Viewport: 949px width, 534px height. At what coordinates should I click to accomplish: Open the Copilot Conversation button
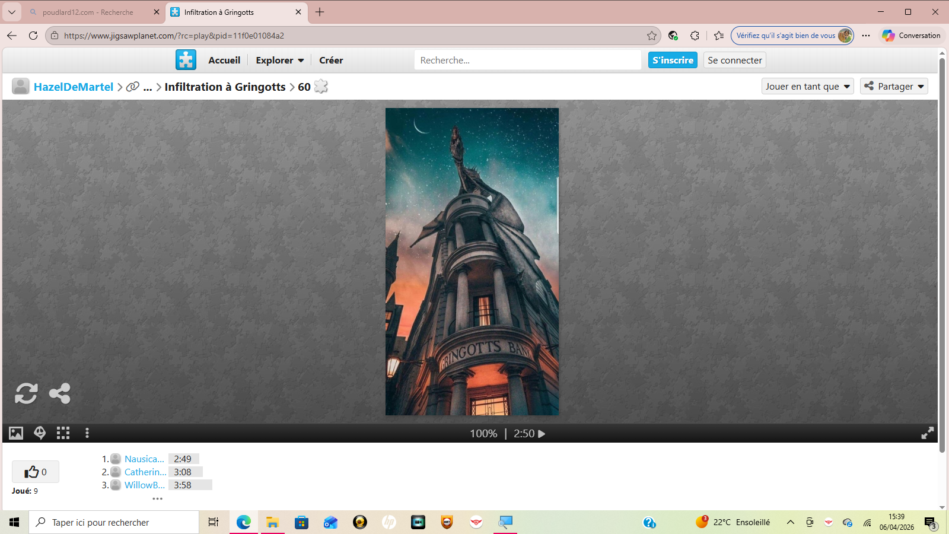(911, 36)
